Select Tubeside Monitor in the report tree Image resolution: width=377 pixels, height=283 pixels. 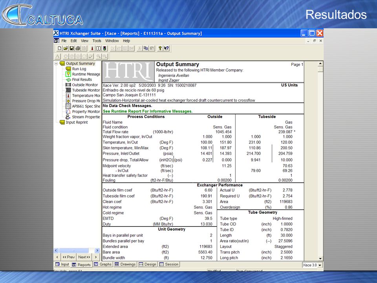point(86,90)
